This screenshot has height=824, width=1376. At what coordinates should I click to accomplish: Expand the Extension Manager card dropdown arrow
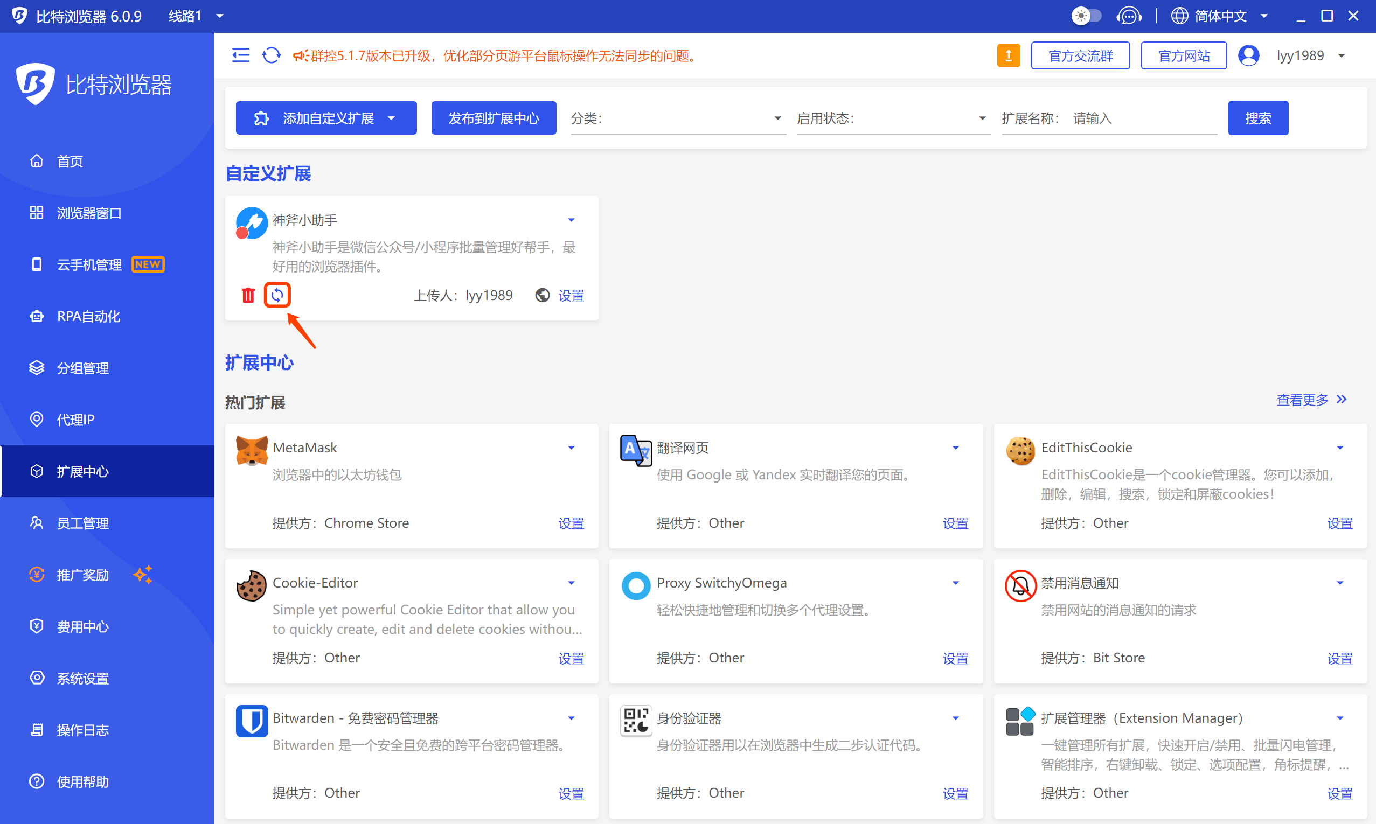pos(1339,718)
